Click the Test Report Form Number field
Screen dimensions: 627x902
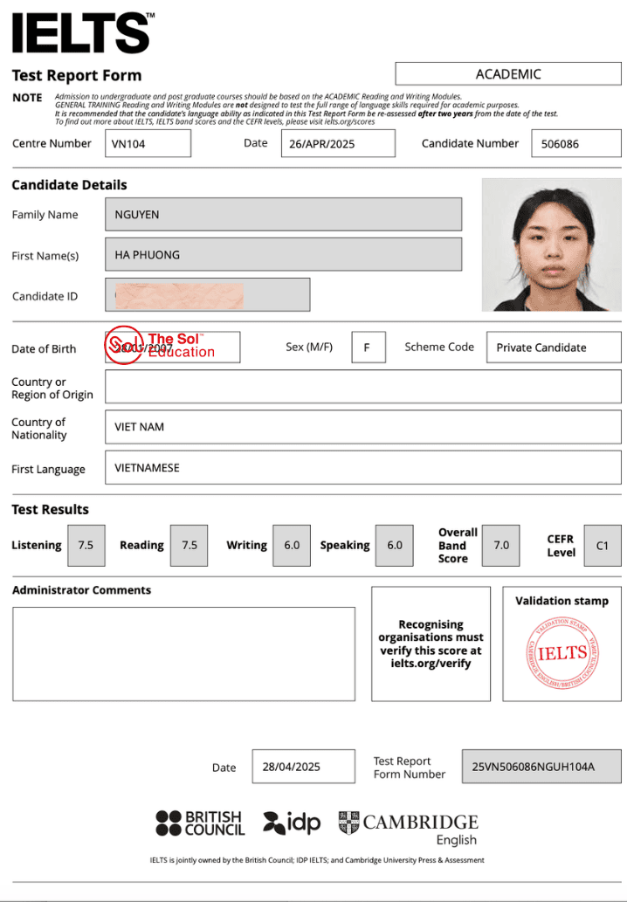541,767
